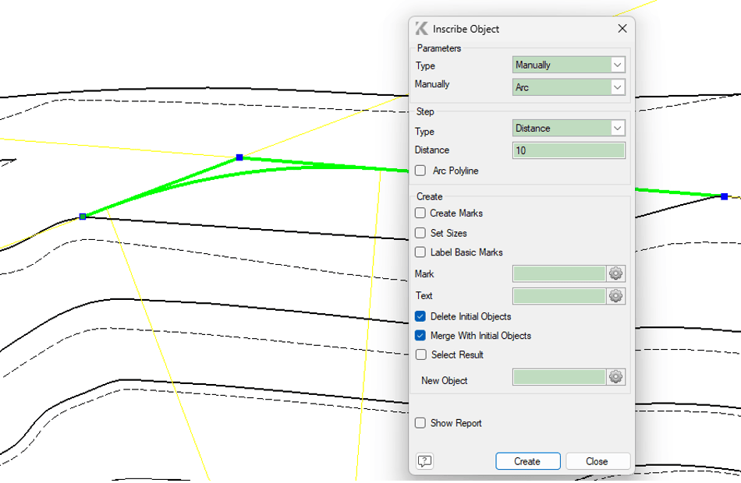This screenshot has width=741, height=483.
Task: Click the gear icon next to Mark field
Action: click(615, 273)
